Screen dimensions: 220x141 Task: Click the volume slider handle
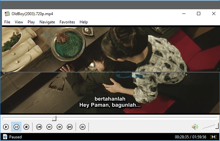pos(217,126)
